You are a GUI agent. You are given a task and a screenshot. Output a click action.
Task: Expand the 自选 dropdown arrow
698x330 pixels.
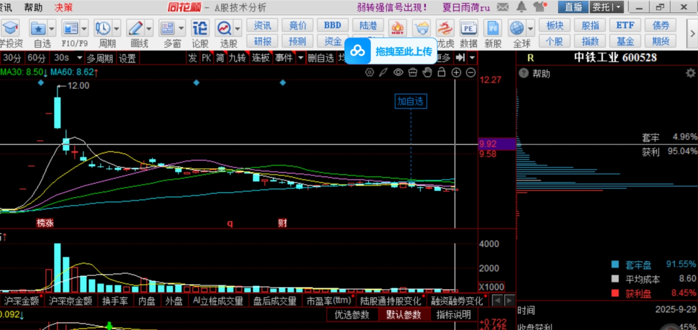pyautogui.click(x=51, y=28)
